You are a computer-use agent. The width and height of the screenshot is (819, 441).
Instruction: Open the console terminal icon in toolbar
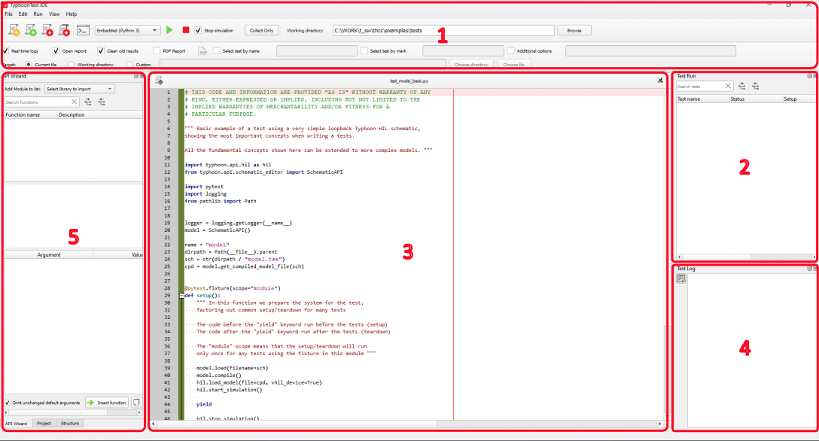(x=84, y=30)
